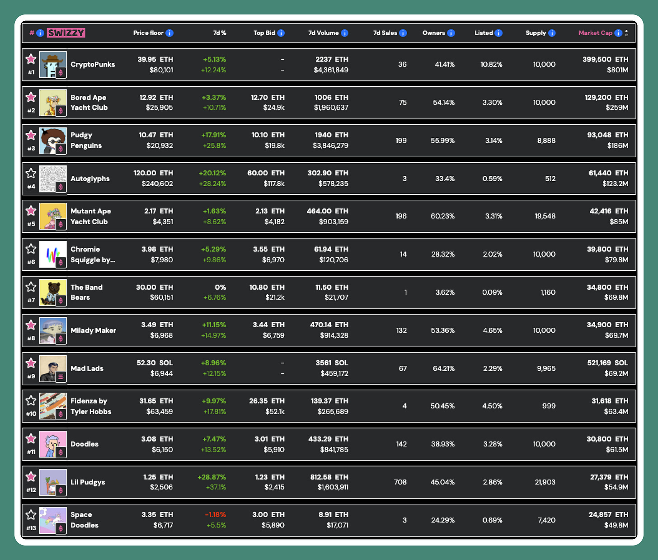Click the CryptoPunks avatar thumbnail
Screen dimensions: 658x560
(x=53, y=65)
